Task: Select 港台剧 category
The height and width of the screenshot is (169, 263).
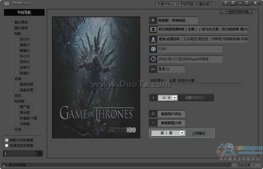Action: pos(25,112)
